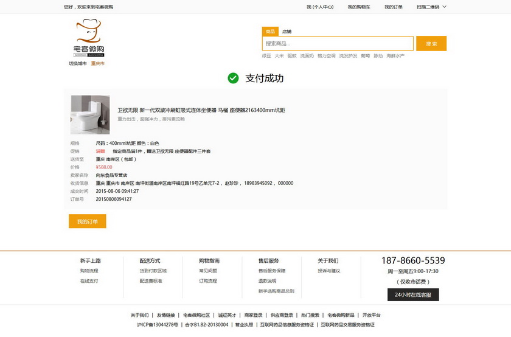The width and height of the screenshot is (511, 337).
Task: Open 关于我们 in bottom link bar
Action: pos(139,315)
